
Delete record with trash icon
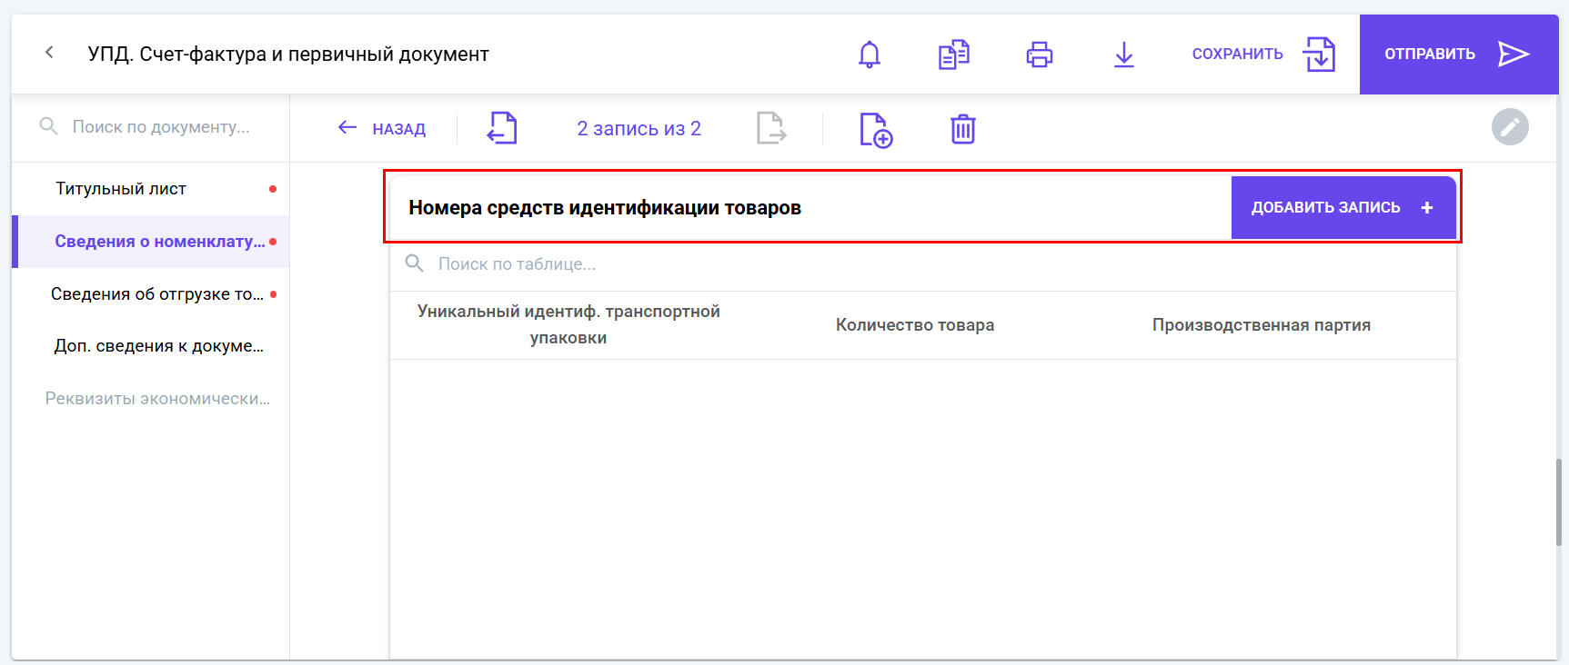(x=963, y=129)
